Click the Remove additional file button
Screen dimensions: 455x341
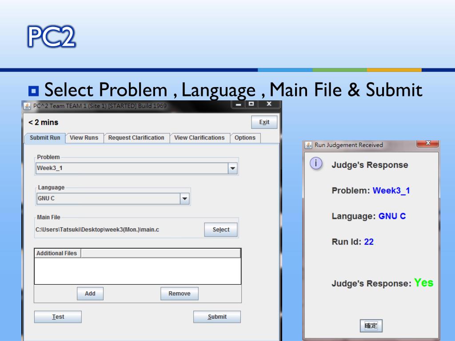[x=180, y=293]
